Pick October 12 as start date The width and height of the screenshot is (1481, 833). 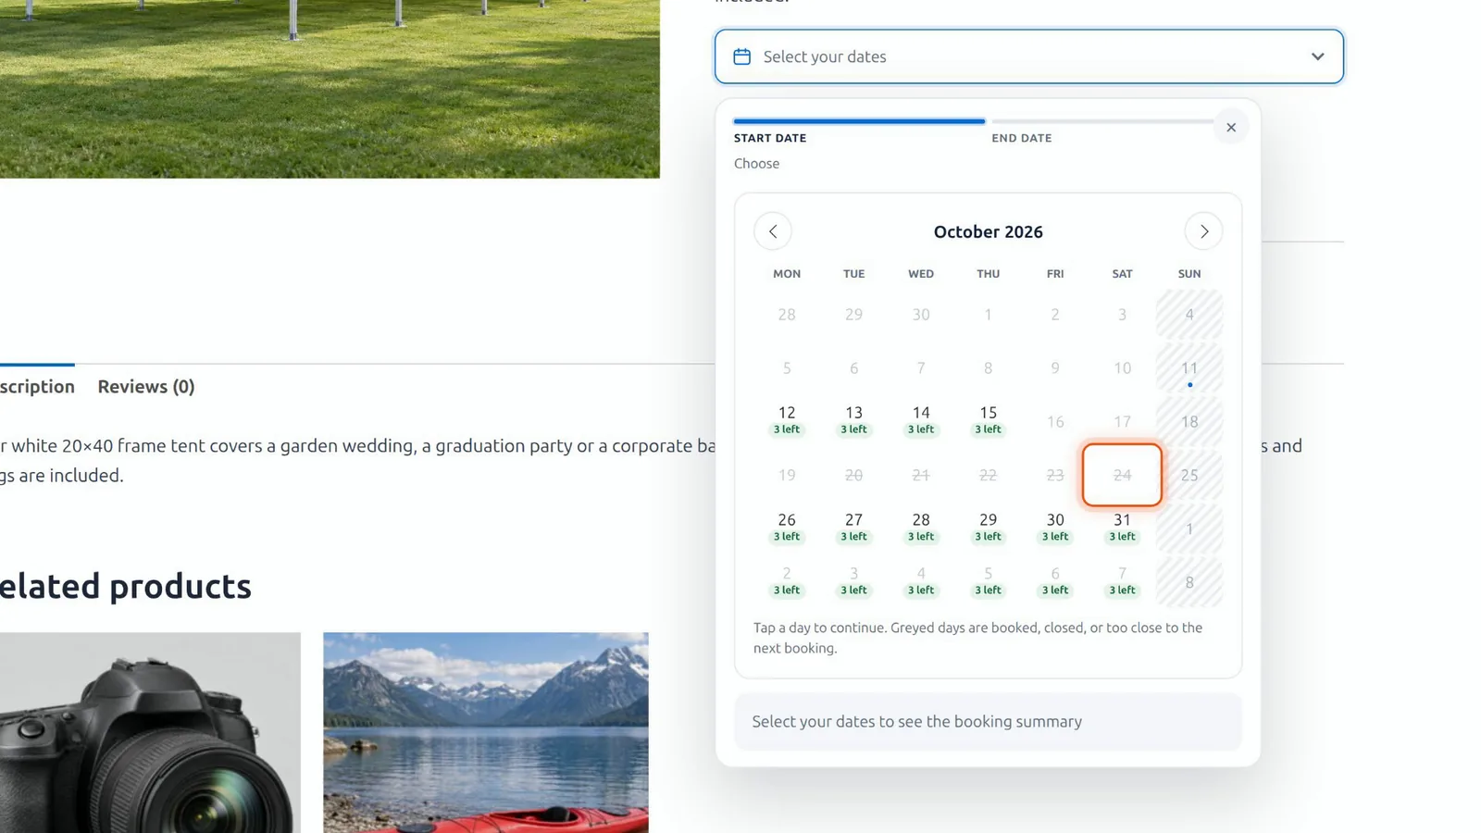click(x=787, y=420)
